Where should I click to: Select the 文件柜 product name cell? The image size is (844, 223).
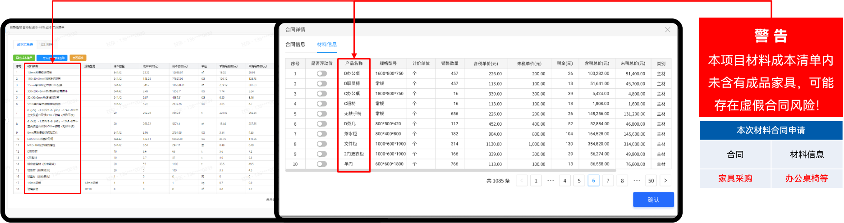click(351, 144)
